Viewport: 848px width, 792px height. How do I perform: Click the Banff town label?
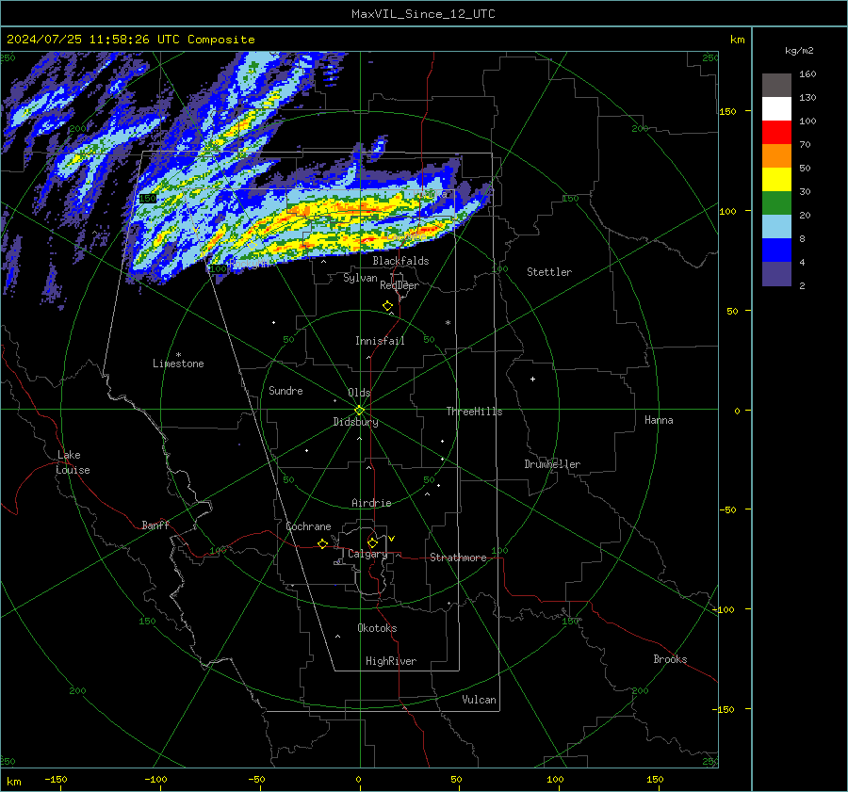155,525
